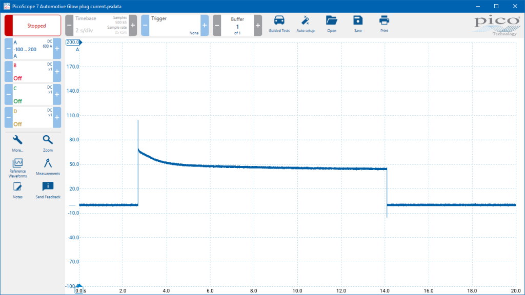525x295 pixels.
Task: Open the Measurements tool
Action: 48,167
